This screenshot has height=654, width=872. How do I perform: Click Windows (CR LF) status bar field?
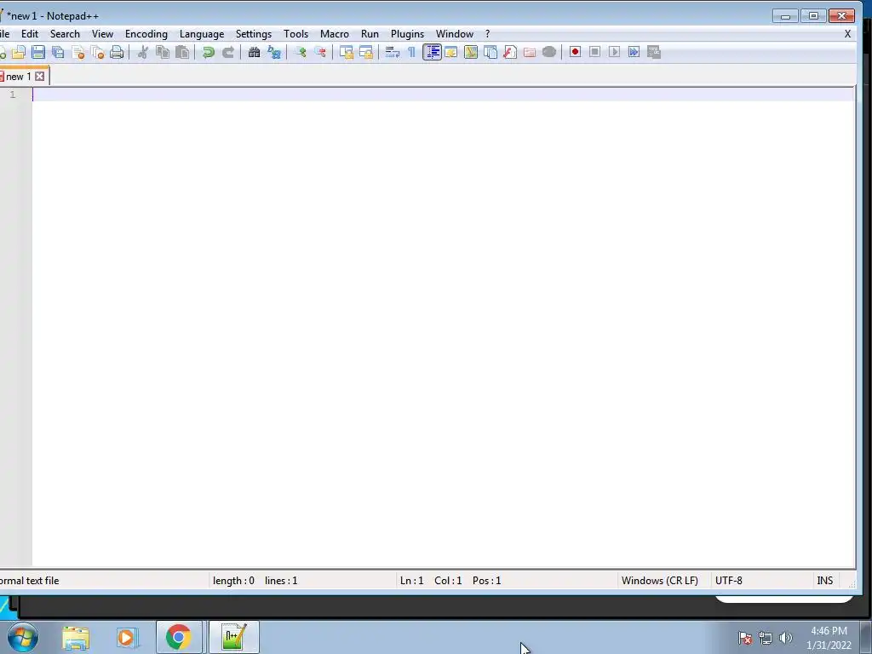tap(660, 581)
